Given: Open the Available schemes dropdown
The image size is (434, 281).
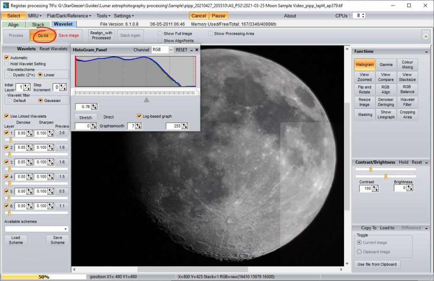Looking at the screenshot, I should tap(36, 228).
